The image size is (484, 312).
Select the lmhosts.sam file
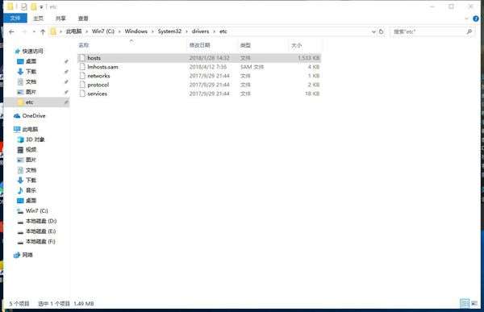pyautogui.click(x=199, y=67)
